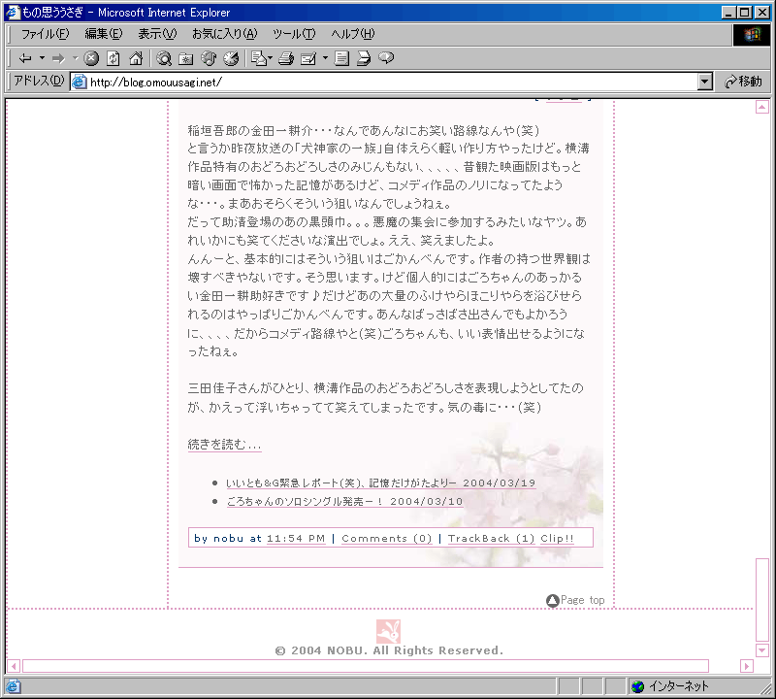776x699 pixels.
Task: Click the Windows logo throbber
Action: 752,34
